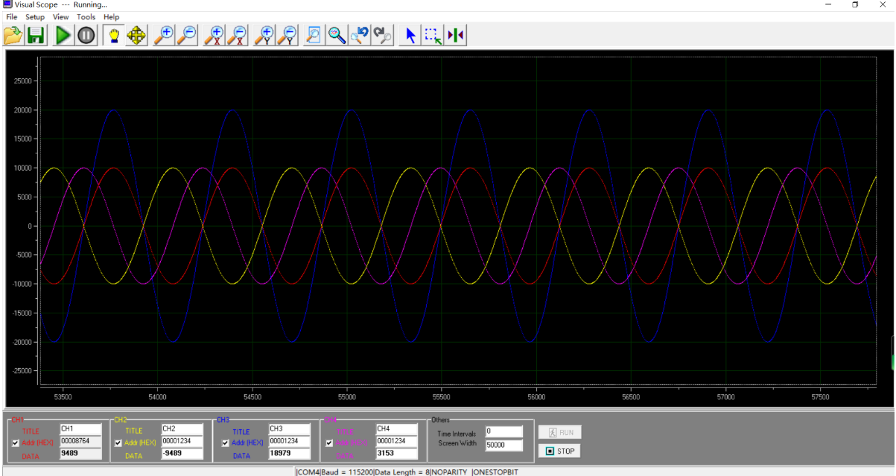This screenshot has width=896, height=476.
Task: Save data with the floppy disk icon
Action: 36,35
